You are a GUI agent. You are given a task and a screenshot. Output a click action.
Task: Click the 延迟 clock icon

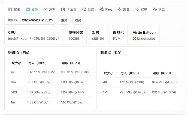pyautogui.click(x=84, y=9)
